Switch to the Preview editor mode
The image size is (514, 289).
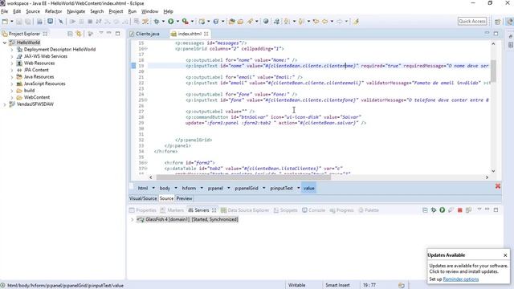click(x=184, y=198)
